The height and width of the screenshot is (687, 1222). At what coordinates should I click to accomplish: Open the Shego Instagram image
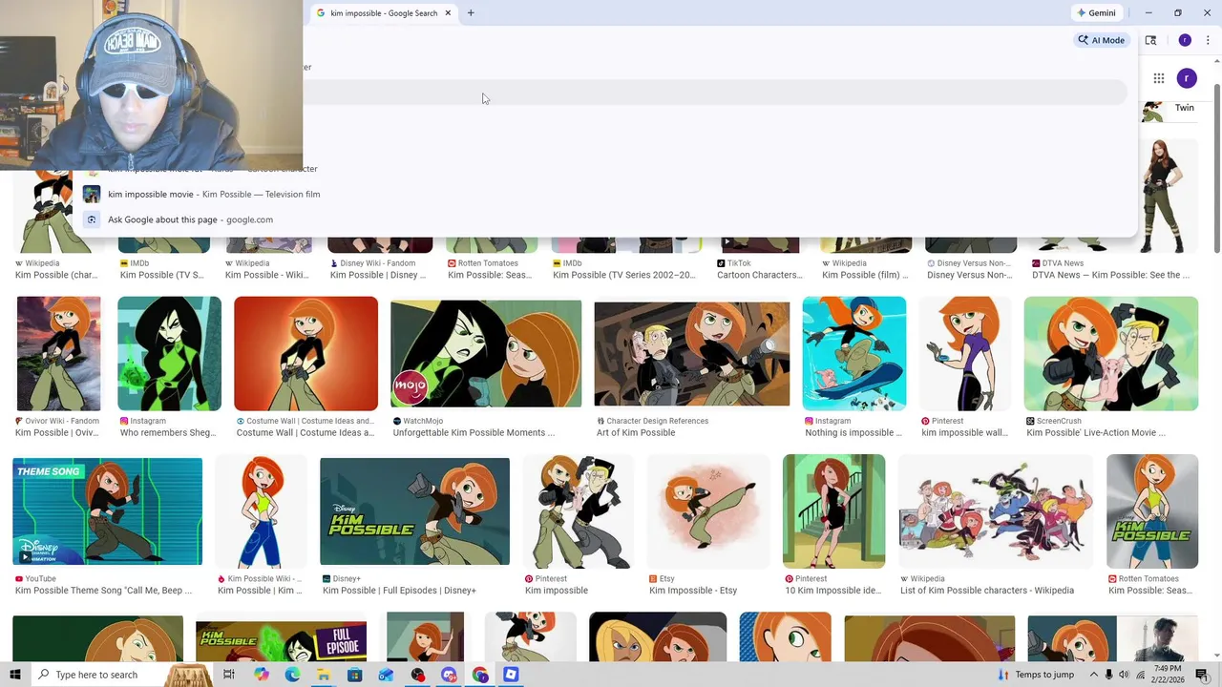click(169, 353)
